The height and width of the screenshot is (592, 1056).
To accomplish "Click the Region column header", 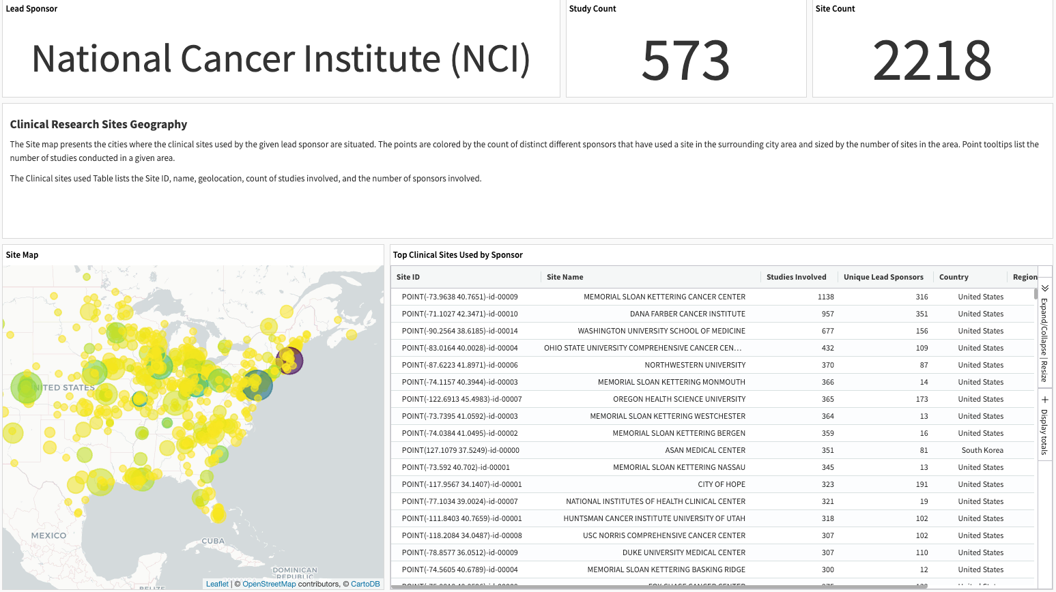I will (x=1025, y=277).
